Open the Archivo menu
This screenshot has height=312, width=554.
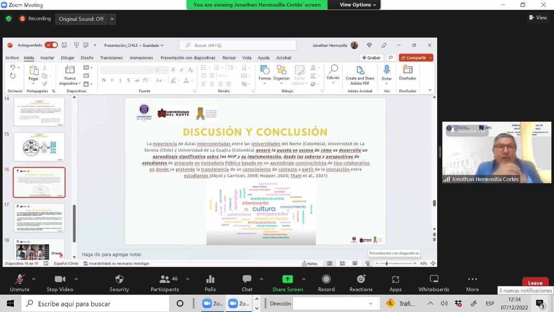[x=12, y=58]
